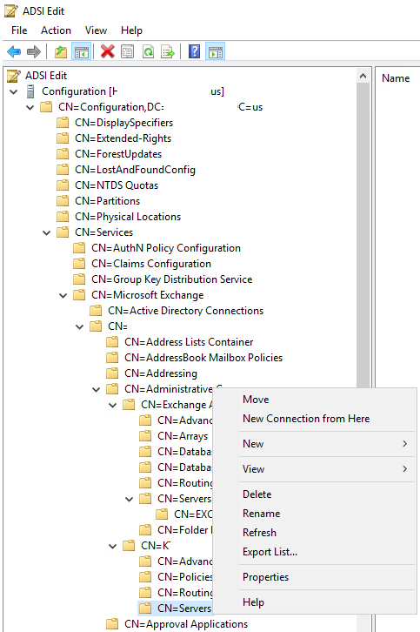Select CN=Folder node in tree
Image resolution: width=420 pixels, height=632 pixels.
click(x=185, y=530)
